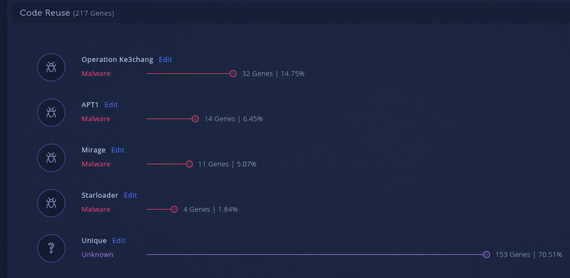
Task: Click the 153 Genes | 70.51% label
Action: coord(528,255)
